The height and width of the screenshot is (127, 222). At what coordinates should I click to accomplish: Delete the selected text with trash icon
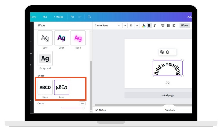click(x=167, y=52)
